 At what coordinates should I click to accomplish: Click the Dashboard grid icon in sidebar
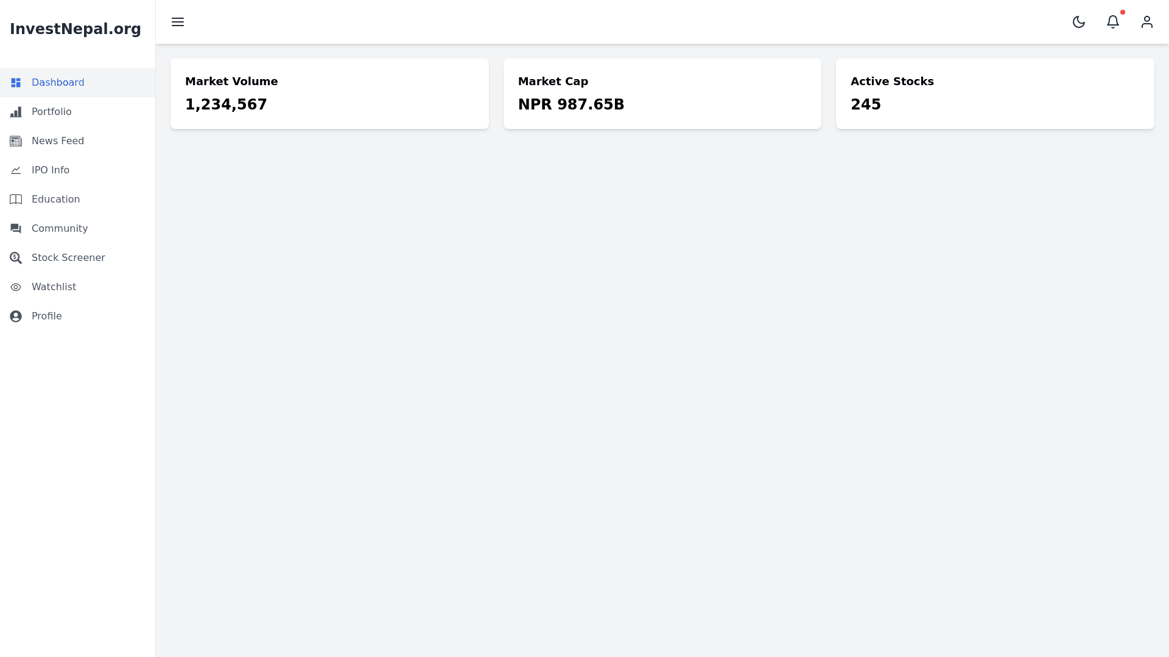16,83
